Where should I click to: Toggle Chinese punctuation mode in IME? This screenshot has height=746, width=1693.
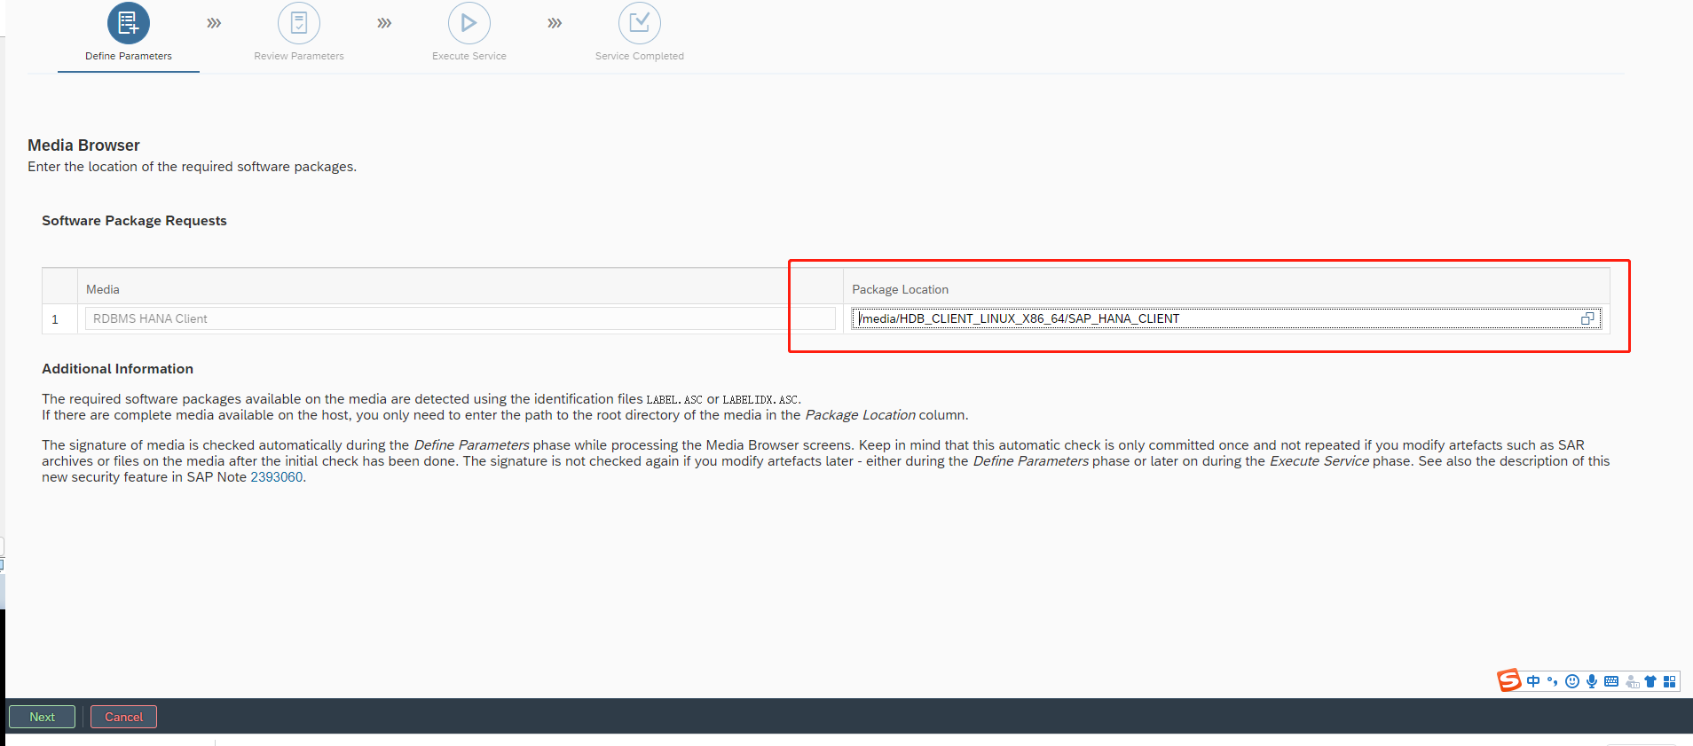coord(1553,681)
